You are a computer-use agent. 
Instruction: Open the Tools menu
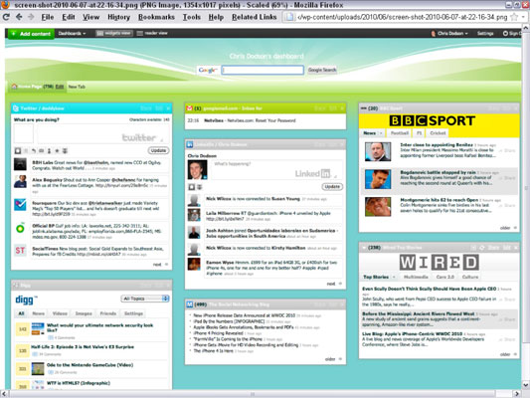[x=192, y=17]
